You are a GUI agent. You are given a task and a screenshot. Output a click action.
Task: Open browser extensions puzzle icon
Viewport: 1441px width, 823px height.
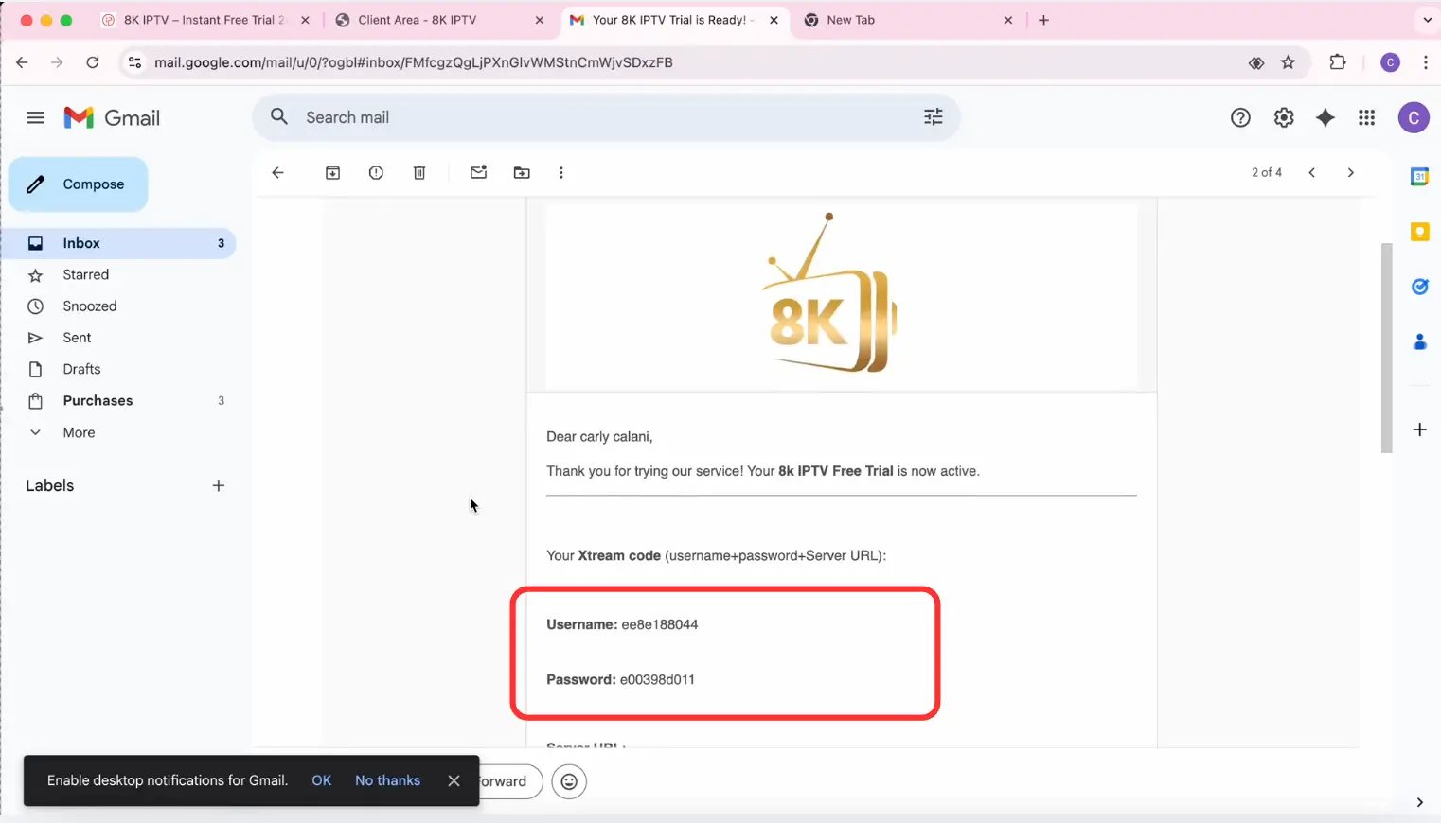point(1337,62)
